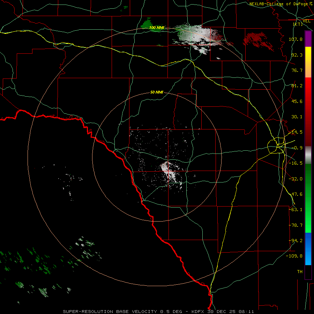The image size is (314, 314).
Task: Pick the blue segment of the color bar
Action: point(308,249)
